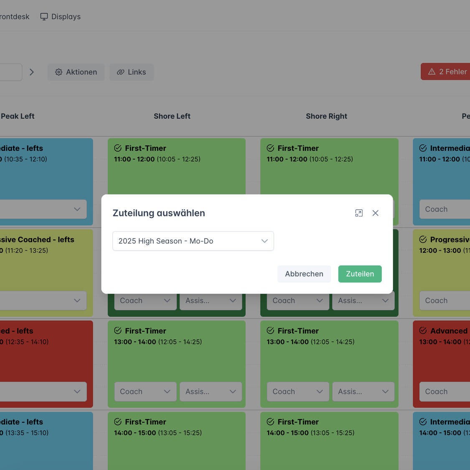The width and height of the screenshot is (470, 470).
Task: Toggle check icon on 13:00 Advanced session
Action: [x=423, y=331]
